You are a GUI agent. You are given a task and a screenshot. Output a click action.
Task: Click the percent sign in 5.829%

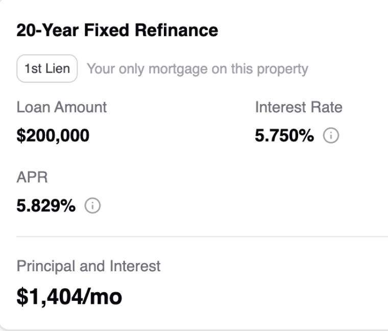tap(69, 206)
